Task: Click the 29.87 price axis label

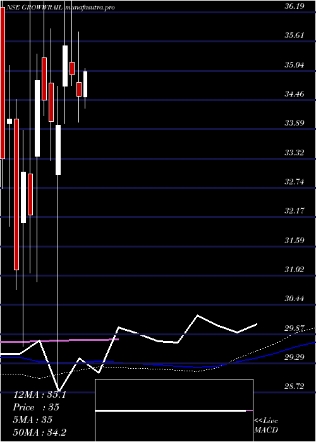Action: point(295,328)
